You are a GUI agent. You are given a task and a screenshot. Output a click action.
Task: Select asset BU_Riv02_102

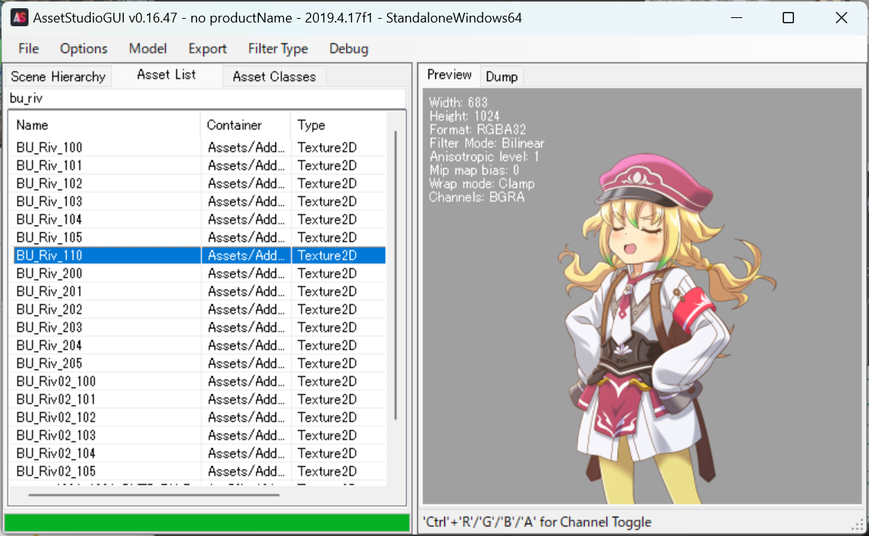(x=56, y=418)
